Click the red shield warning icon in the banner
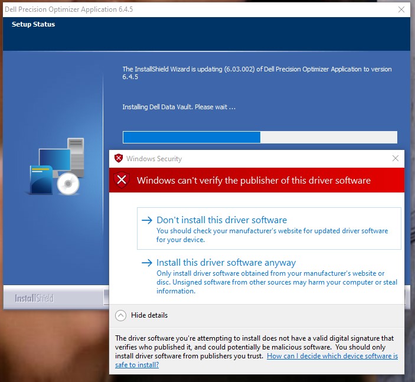 (122, 180)
